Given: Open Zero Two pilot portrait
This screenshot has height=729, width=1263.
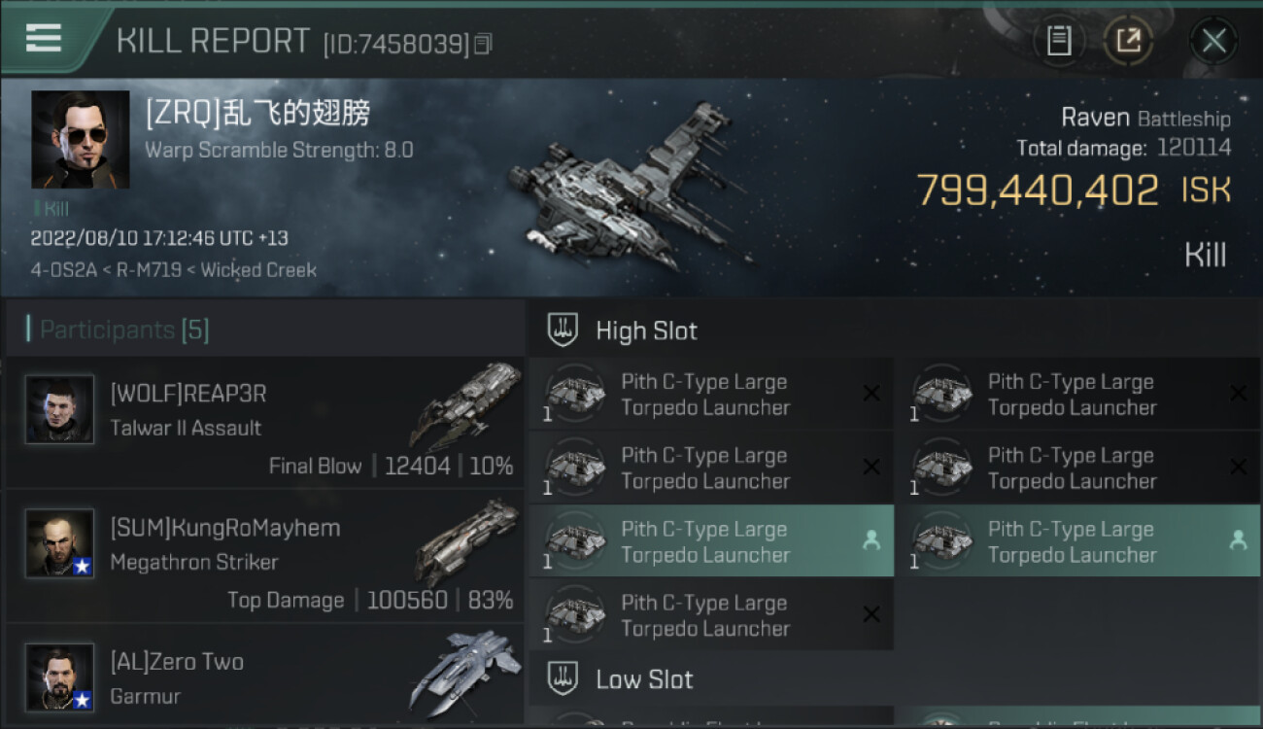Looking at the screenshot, I should pyautogui.click(x=60, y=677).
